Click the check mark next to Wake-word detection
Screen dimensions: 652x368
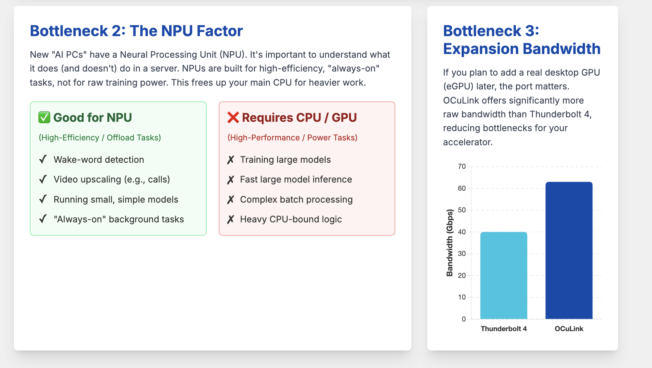pos(43,159)
